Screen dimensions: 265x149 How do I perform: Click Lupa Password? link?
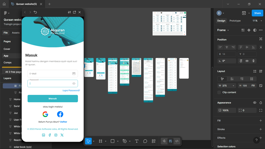coord(71,90)
